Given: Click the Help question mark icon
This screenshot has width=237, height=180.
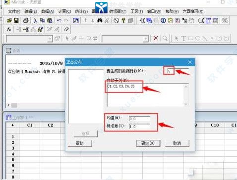Looking at the screenshot, I should [123, 20].
